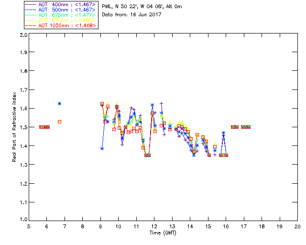Click the x-axis tick label 13
The width and height of the screenshot is (306, 245).
coord(172,226)
